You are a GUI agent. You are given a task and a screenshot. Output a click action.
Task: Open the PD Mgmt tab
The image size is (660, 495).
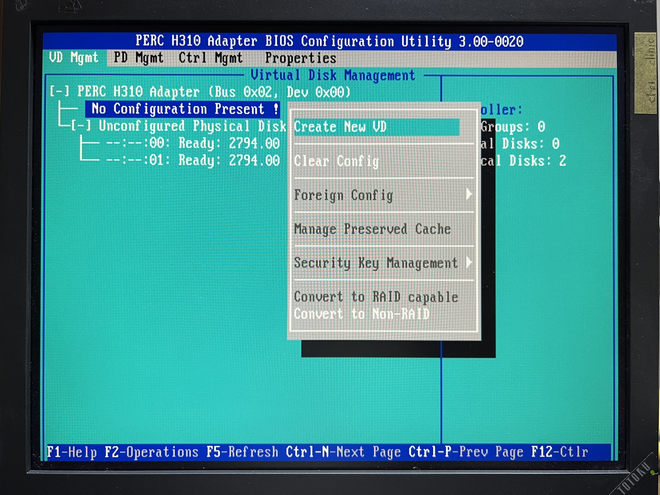(139, 58)
